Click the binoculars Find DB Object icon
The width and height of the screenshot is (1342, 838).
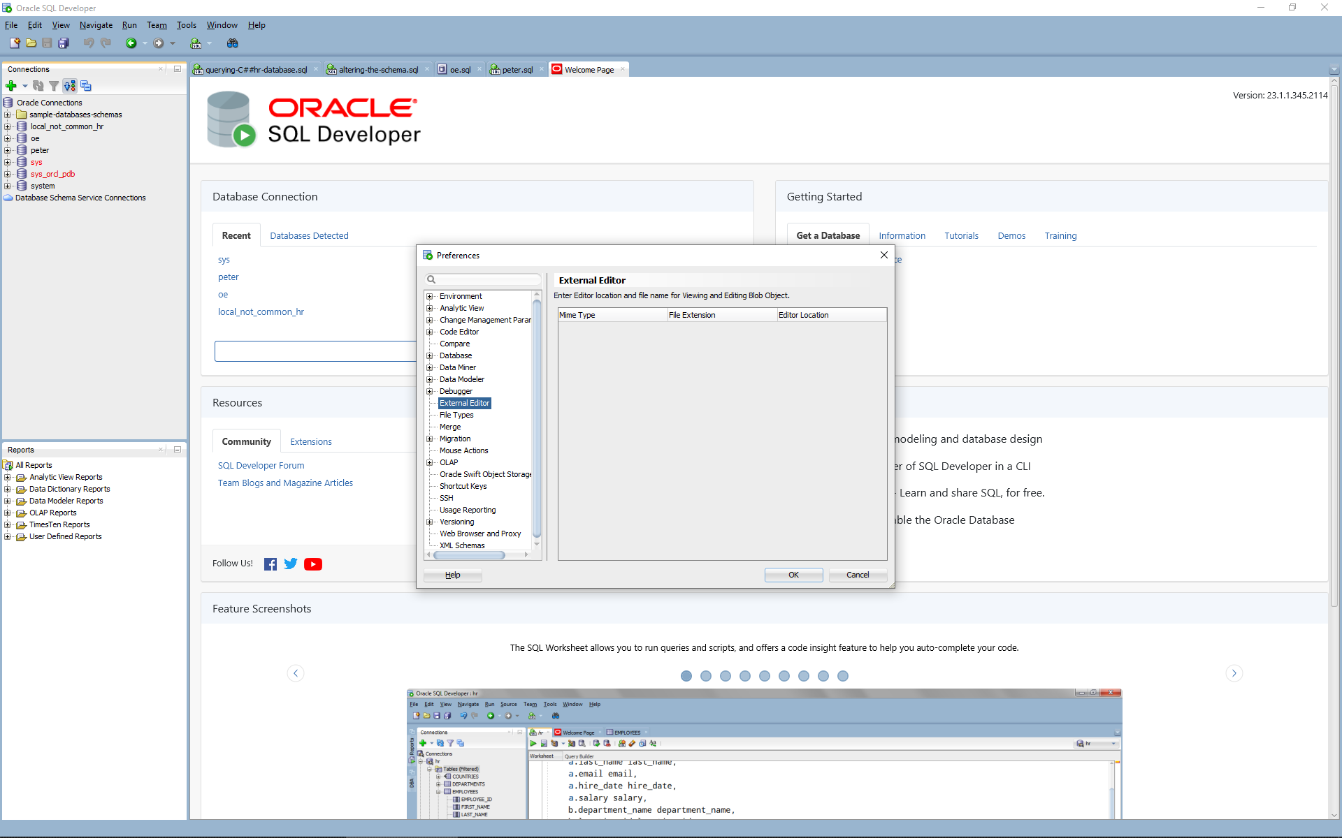pos(233,43)
